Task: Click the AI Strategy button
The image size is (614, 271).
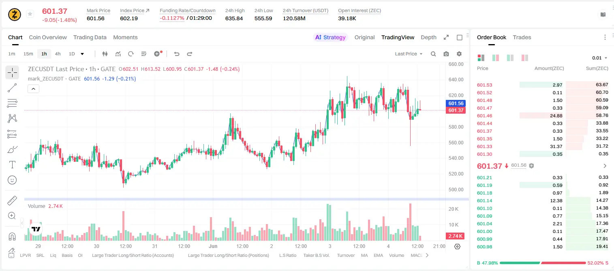Action: (330, 37)
